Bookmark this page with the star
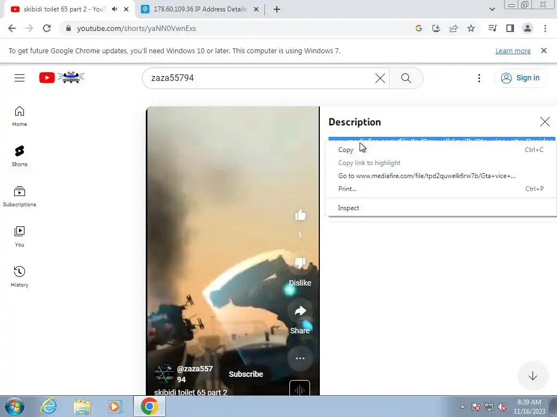The width and height of the screenshot is (557, 417). (x=471, y=28)
